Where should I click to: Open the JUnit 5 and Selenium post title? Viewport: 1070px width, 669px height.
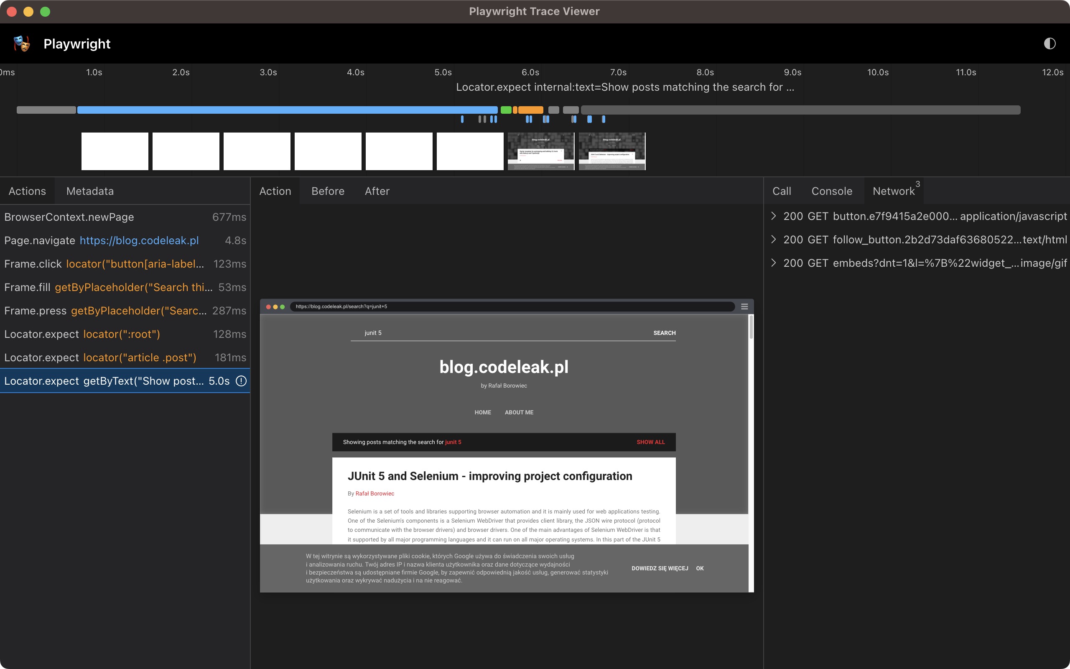pos(490,476)
